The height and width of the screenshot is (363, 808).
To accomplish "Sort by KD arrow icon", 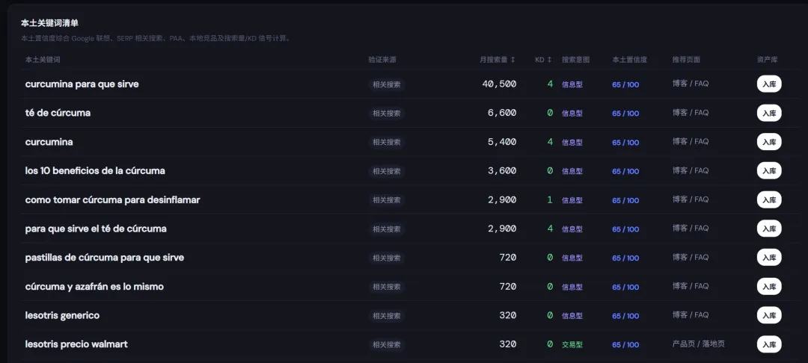I will [x=549, y=60].
